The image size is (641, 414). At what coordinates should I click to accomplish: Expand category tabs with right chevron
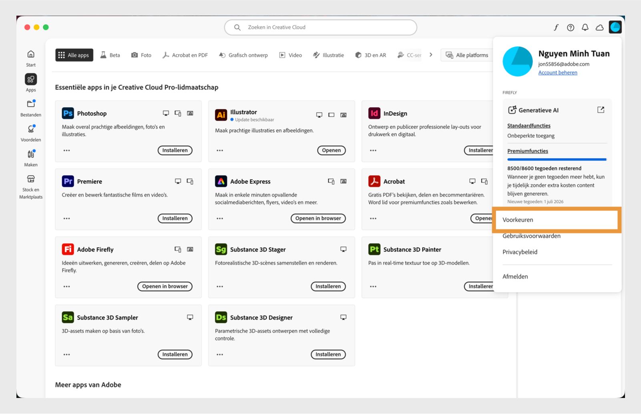(x=431, y=55)
